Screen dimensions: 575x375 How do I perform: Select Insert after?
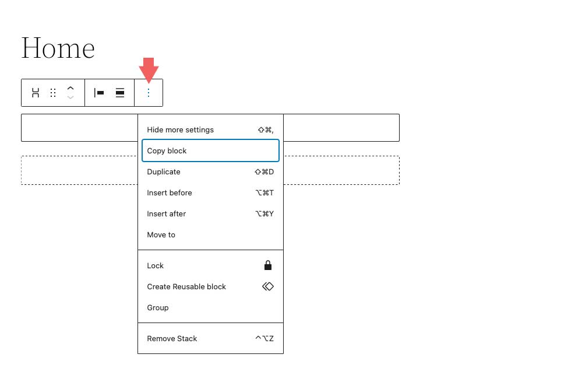click(167, 213)
